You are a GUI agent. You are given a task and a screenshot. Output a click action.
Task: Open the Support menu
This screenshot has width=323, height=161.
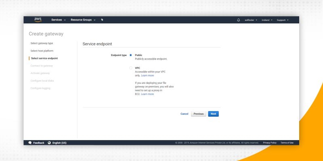(x=282, y=20)
